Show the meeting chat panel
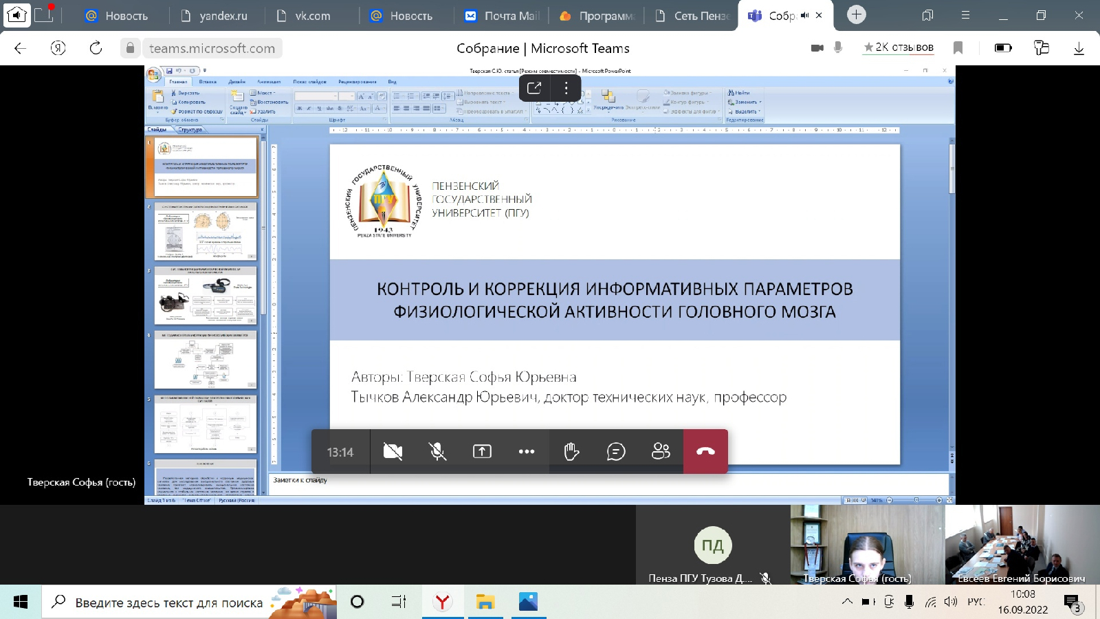 616,451
